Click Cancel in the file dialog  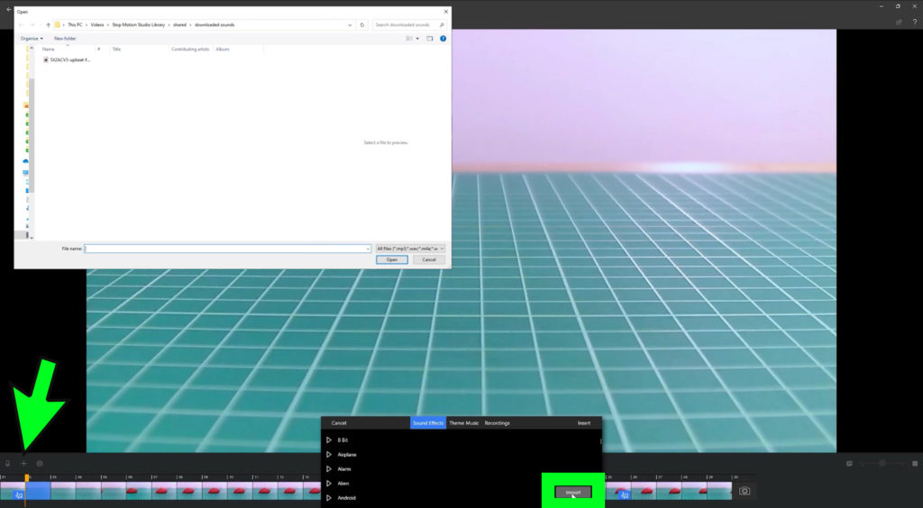[x=428, y=259]
